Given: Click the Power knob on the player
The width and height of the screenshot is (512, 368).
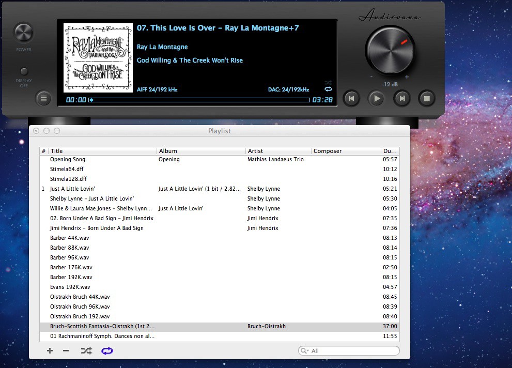Looking at the screenshot, I should 24,33.
